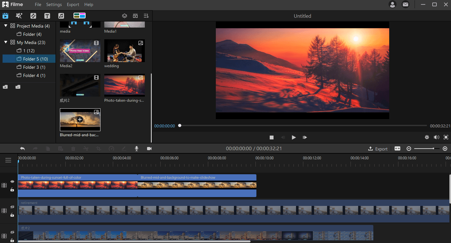Lock the top video track
Viewport: 451px width, 243px height.
pyautogui.click(x=12, y=189)
